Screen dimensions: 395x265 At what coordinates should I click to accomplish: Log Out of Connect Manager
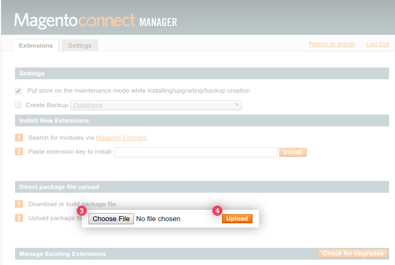pos(377,44)
